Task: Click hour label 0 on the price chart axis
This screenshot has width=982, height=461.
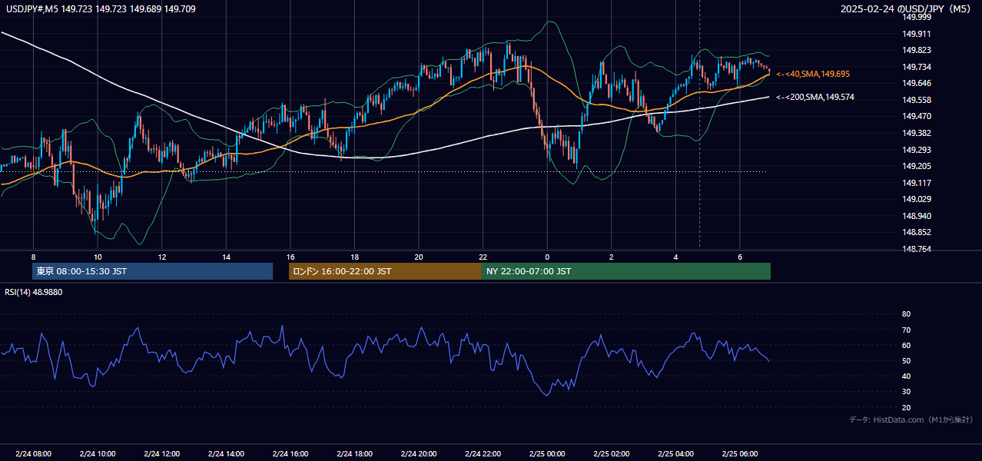Action: (x=547, y=257)
